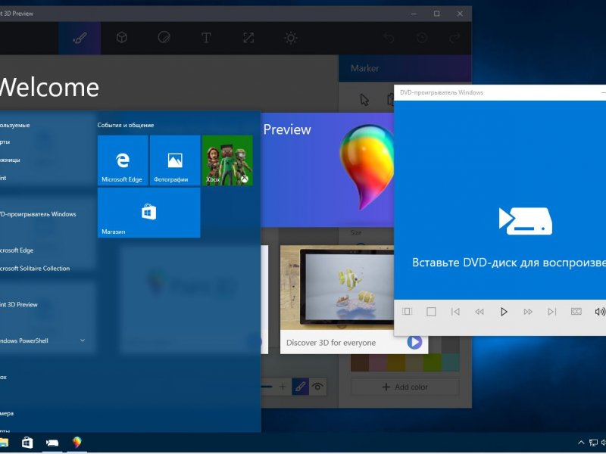The width and height of the screenshot is (606, 454).
Task: Open the Фотографии tile
Action: click(175, 160)
